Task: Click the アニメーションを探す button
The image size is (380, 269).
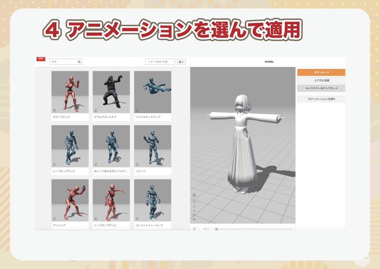Action: (x=321, y=99)
